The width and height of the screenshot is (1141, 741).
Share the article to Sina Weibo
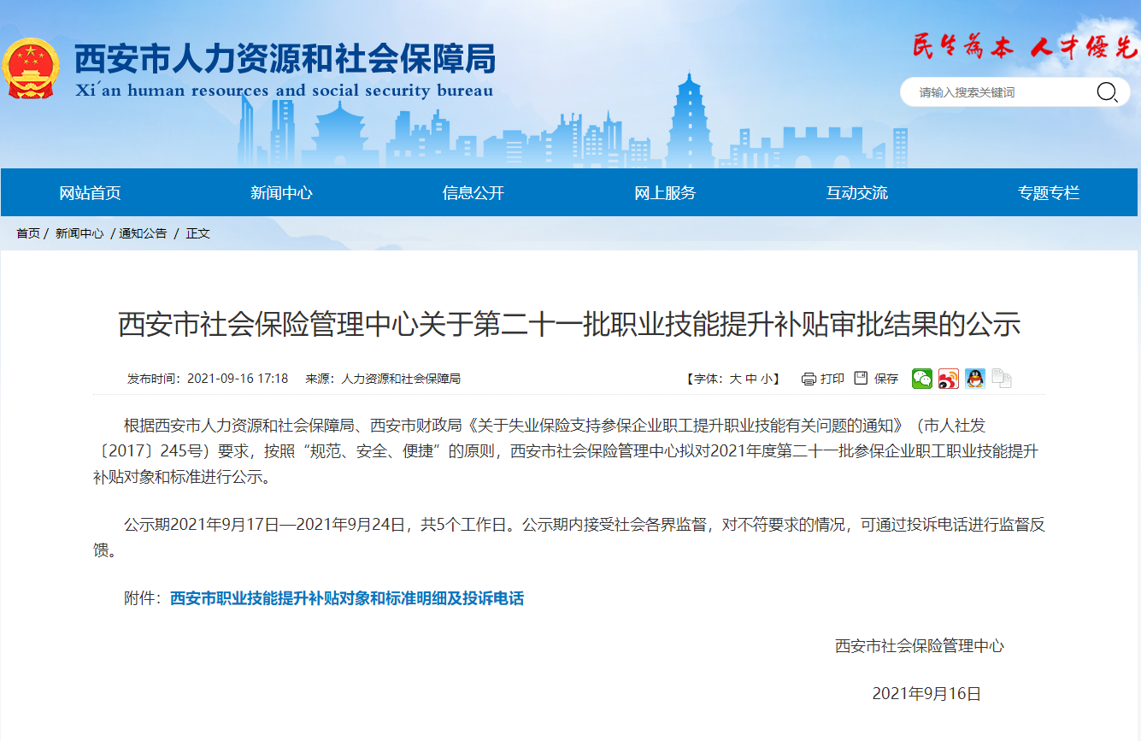(949, 378)
